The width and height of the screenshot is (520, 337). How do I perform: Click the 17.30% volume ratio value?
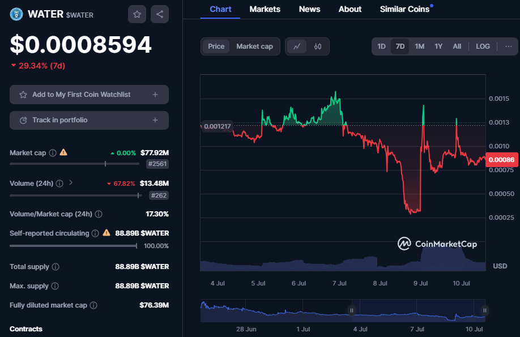pos(157,214)
